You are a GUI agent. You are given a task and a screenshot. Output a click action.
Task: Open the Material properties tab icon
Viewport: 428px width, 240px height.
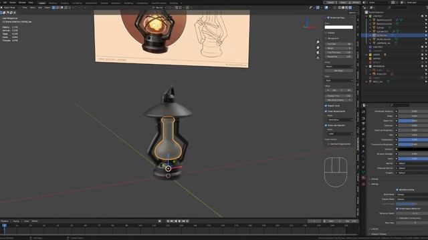[x=363, y=178]
